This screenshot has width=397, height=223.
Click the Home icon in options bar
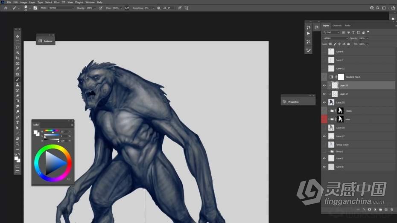point(6,8)
